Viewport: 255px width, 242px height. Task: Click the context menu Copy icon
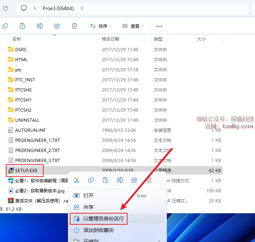click(91, 180)
